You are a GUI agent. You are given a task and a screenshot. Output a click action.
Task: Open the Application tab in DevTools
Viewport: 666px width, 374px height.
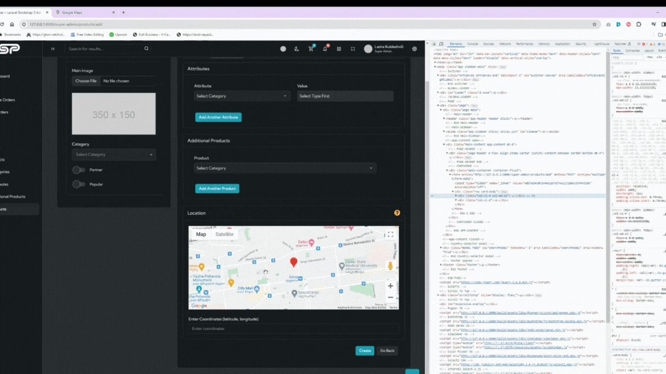[563, 44]
